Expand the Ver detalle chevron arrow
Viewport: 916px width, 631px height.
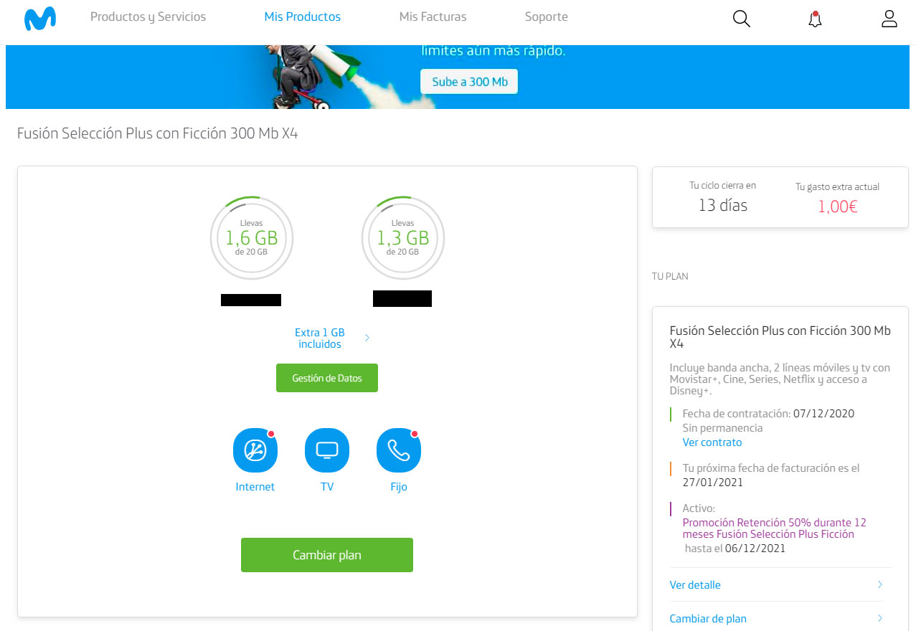(880, 584)
